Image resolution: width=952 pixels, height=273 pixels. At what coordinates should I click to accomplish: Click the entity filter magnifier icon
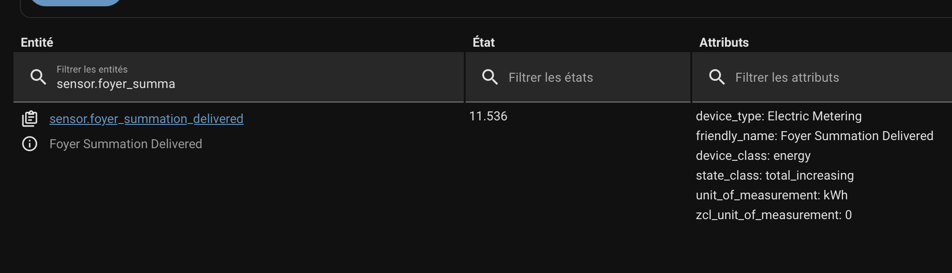click(x=38, y=77)
